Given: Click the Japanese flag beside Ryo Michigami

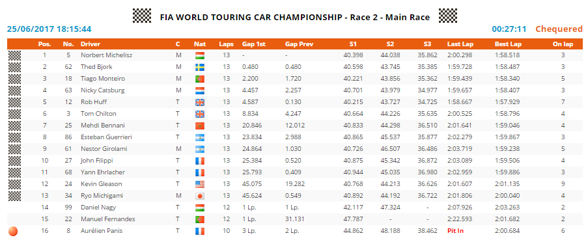Looking at the screenshot, I should pos(199,196).
